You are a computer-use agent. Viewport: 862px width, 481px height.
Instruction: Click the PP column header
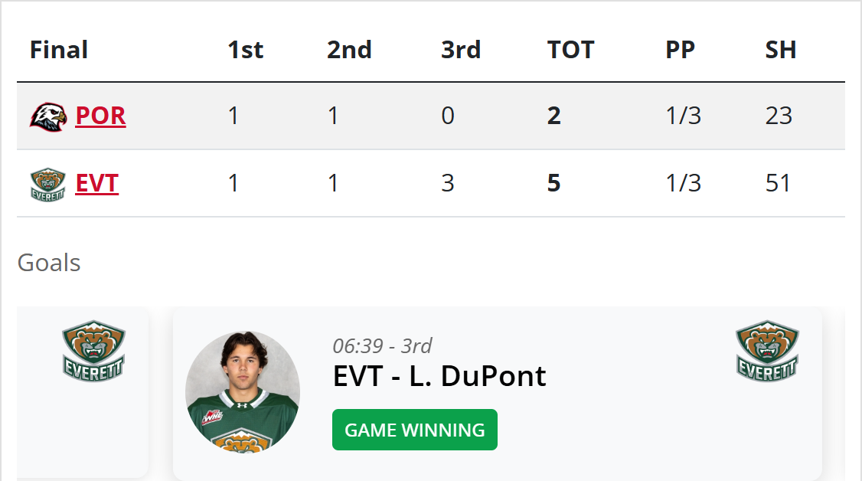point(680,50)
